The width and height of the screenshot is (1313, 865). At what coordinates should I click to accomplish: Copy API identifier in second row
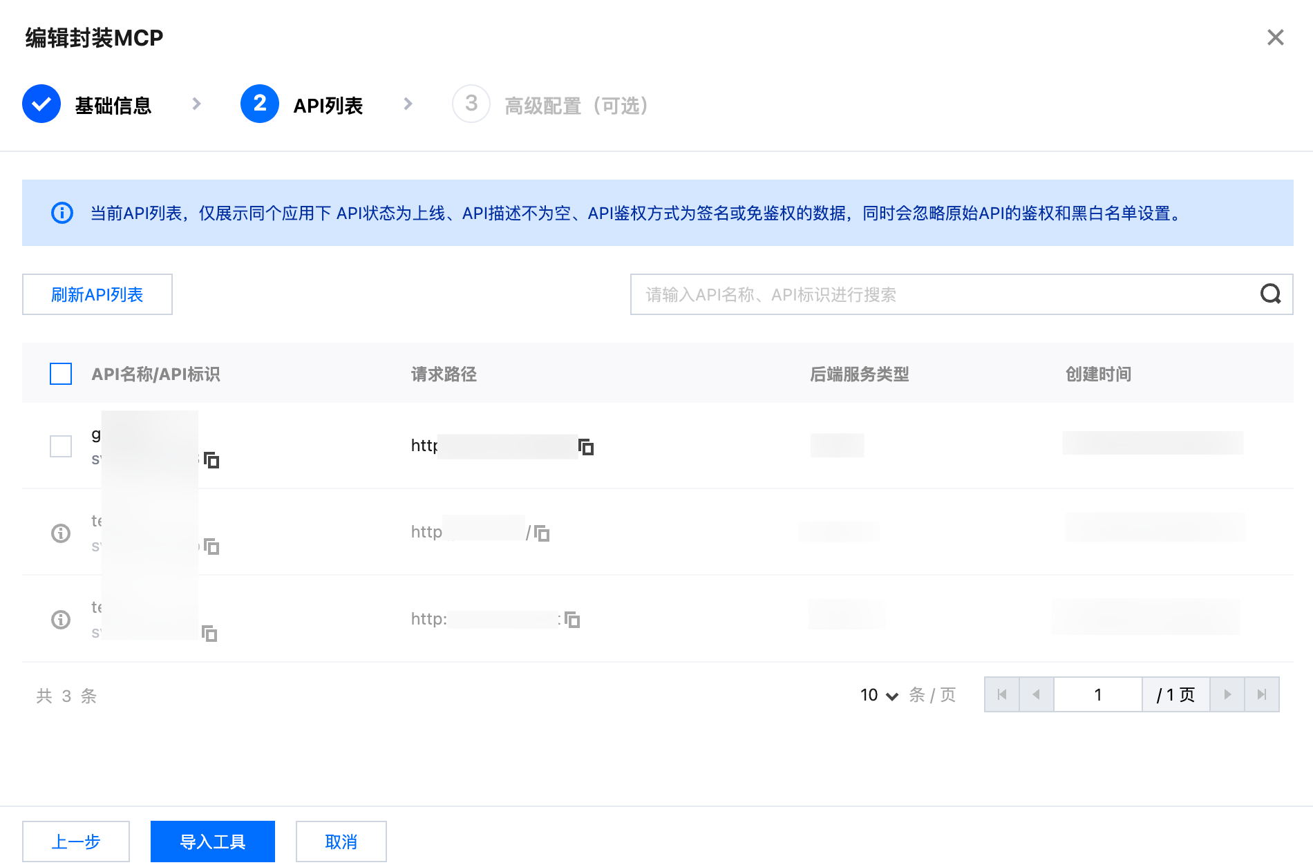pos(211,546)
